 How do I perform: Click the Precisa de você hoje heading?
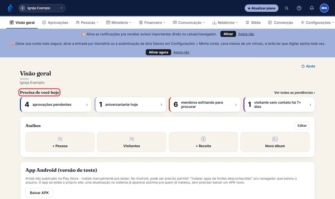coord(40,92)
